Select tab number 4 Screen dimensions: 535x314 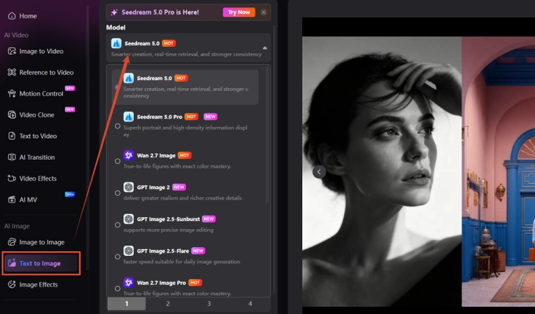[250, 304]
